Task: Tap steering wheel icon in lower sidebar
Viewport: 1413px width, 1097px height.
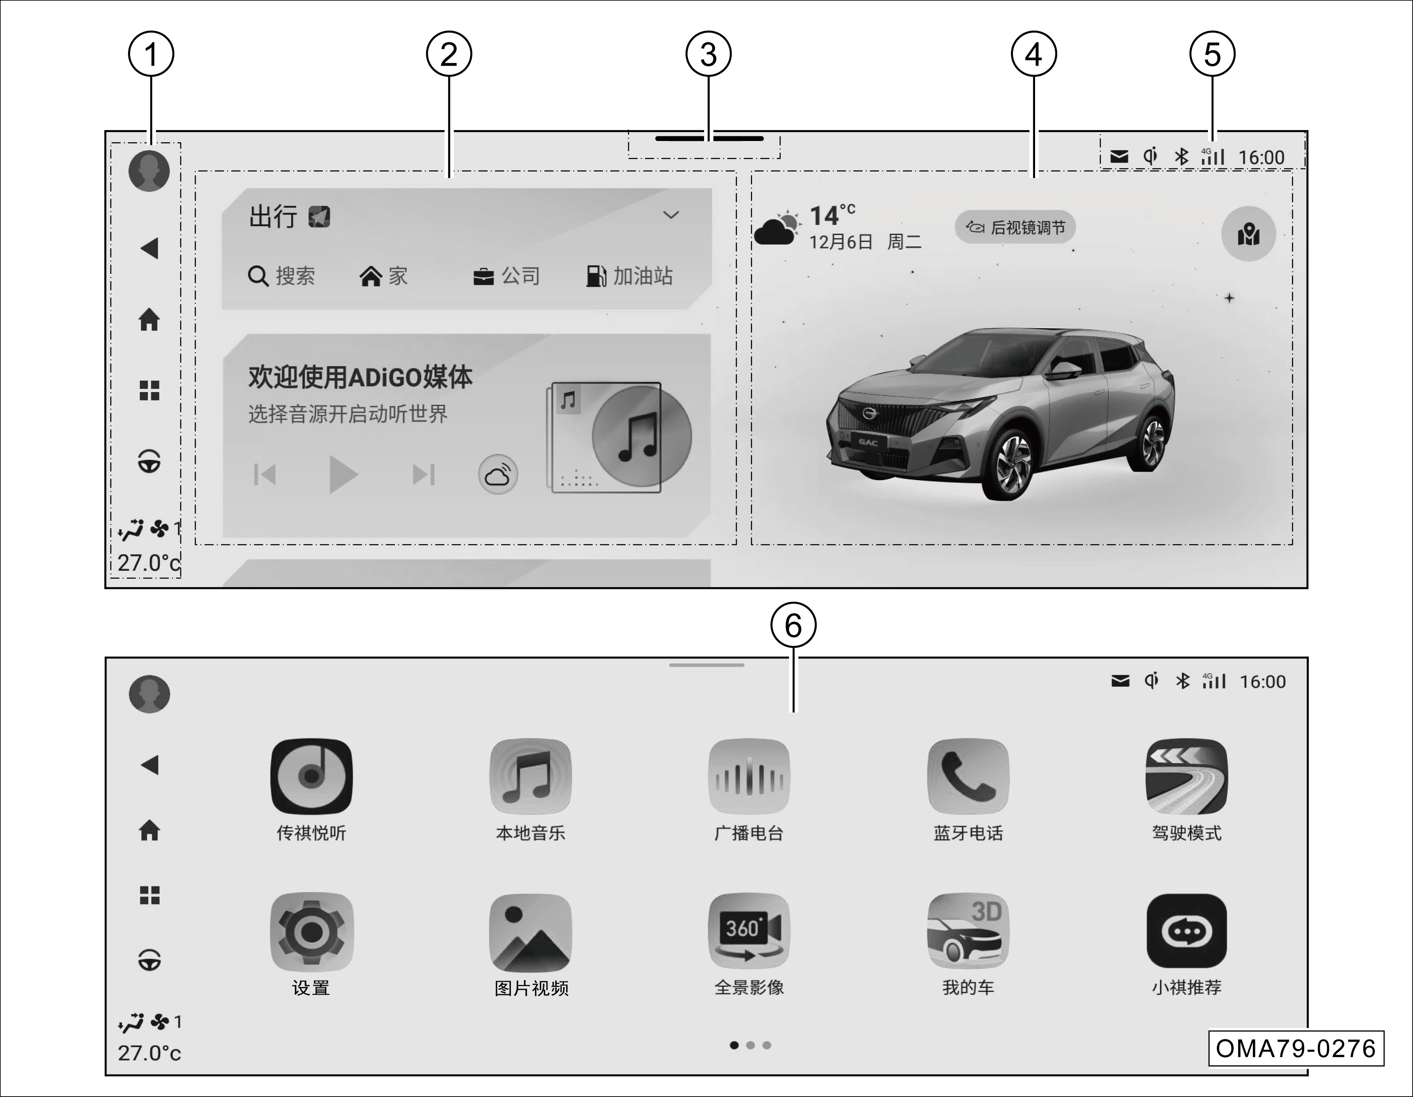Action: tap(150, 960)
